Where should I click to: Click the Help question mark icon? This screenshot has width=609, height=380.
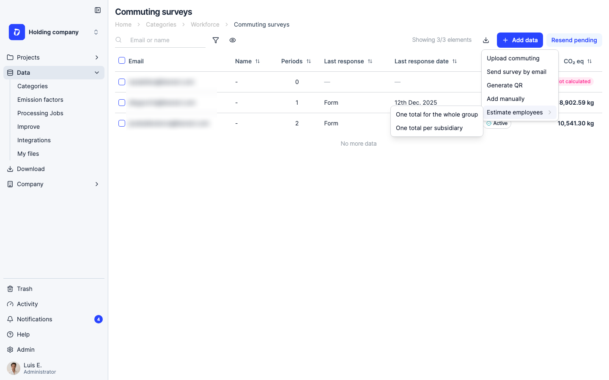[x=10, y=334]
